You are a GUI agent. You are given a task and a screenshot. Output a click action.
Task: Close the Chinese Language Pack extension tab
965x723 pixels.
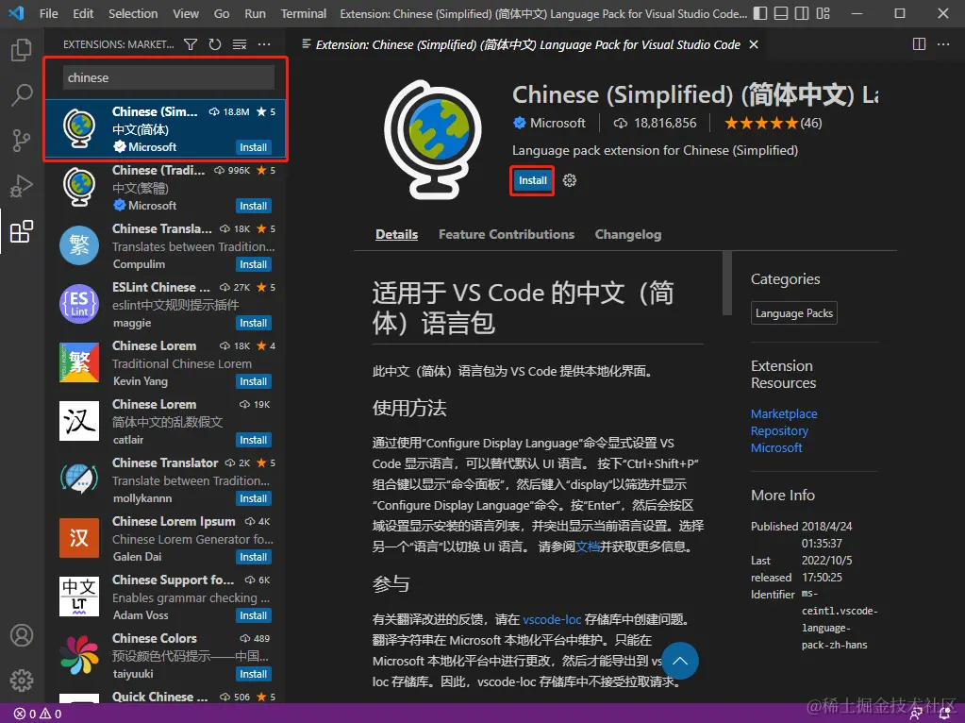point(754,44)
